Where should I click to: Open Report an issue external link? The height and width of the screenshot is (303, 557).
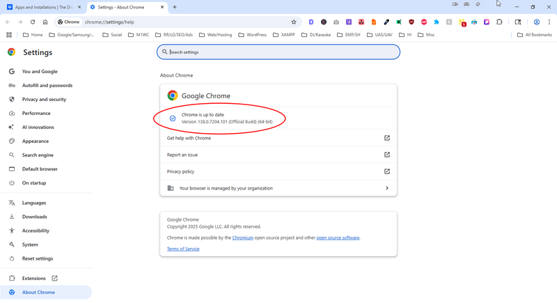click(387, 155)
